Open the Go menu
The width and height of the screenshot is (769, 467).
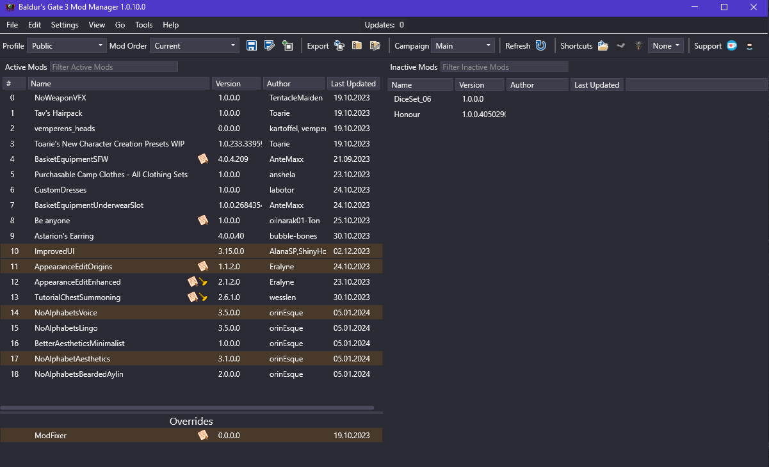(120, 25)
